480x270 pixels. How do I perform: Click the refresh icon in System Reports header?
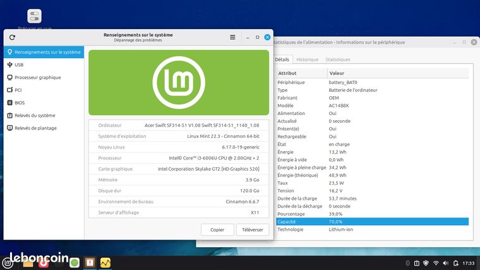(x=12, y=37)
